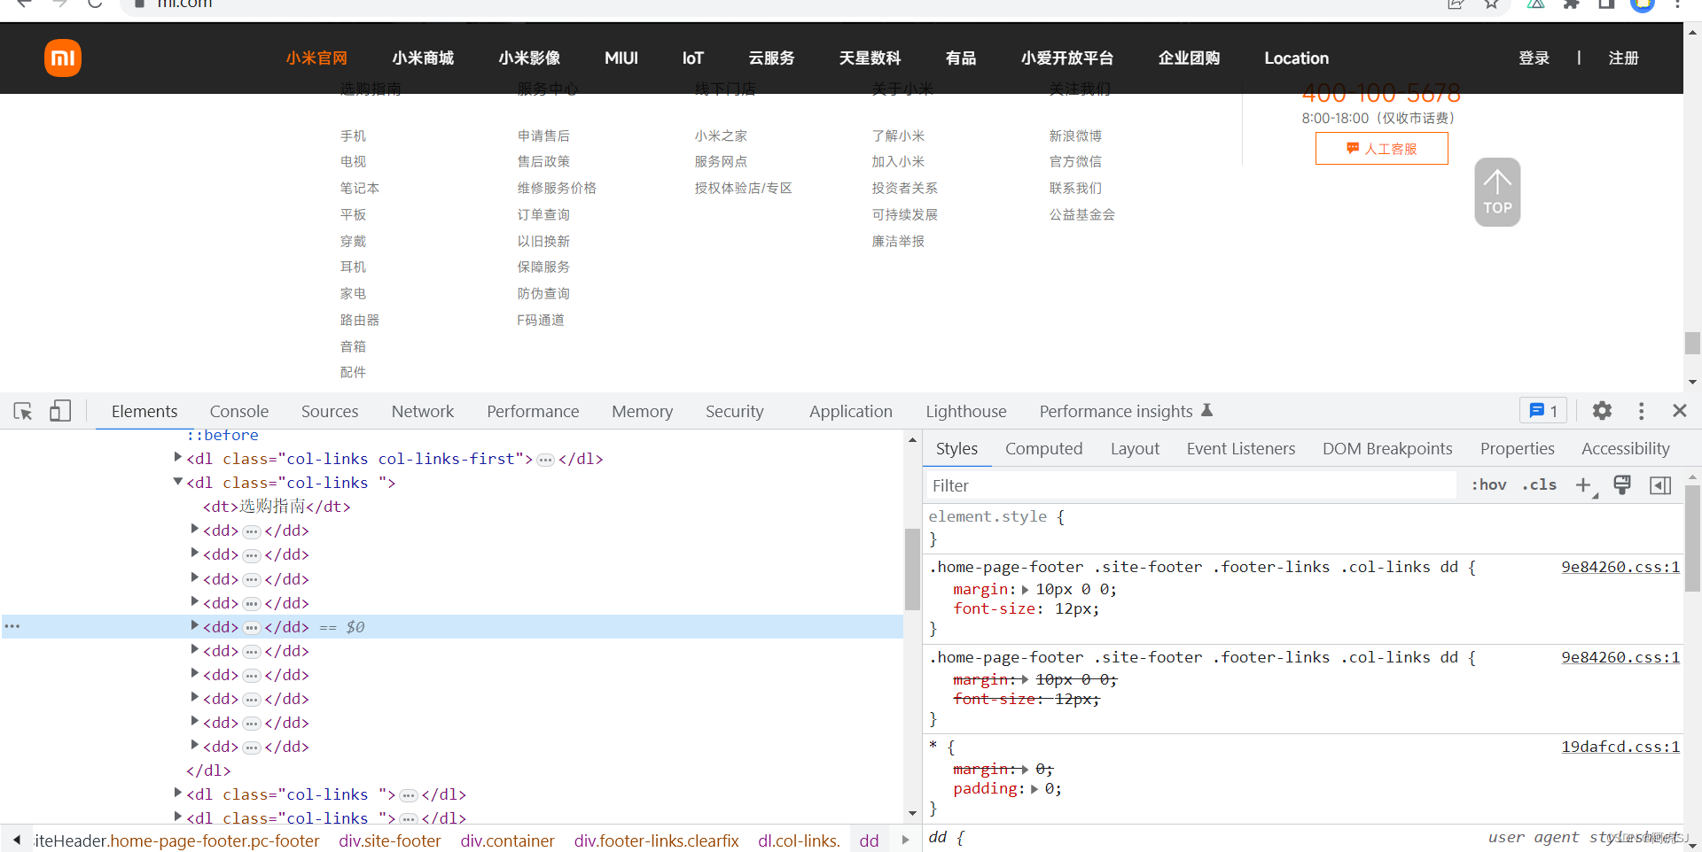The width and height of the screenshot is (1702, 852).
Task: Click the 人工客服 button
Action: pos(1382,149)
